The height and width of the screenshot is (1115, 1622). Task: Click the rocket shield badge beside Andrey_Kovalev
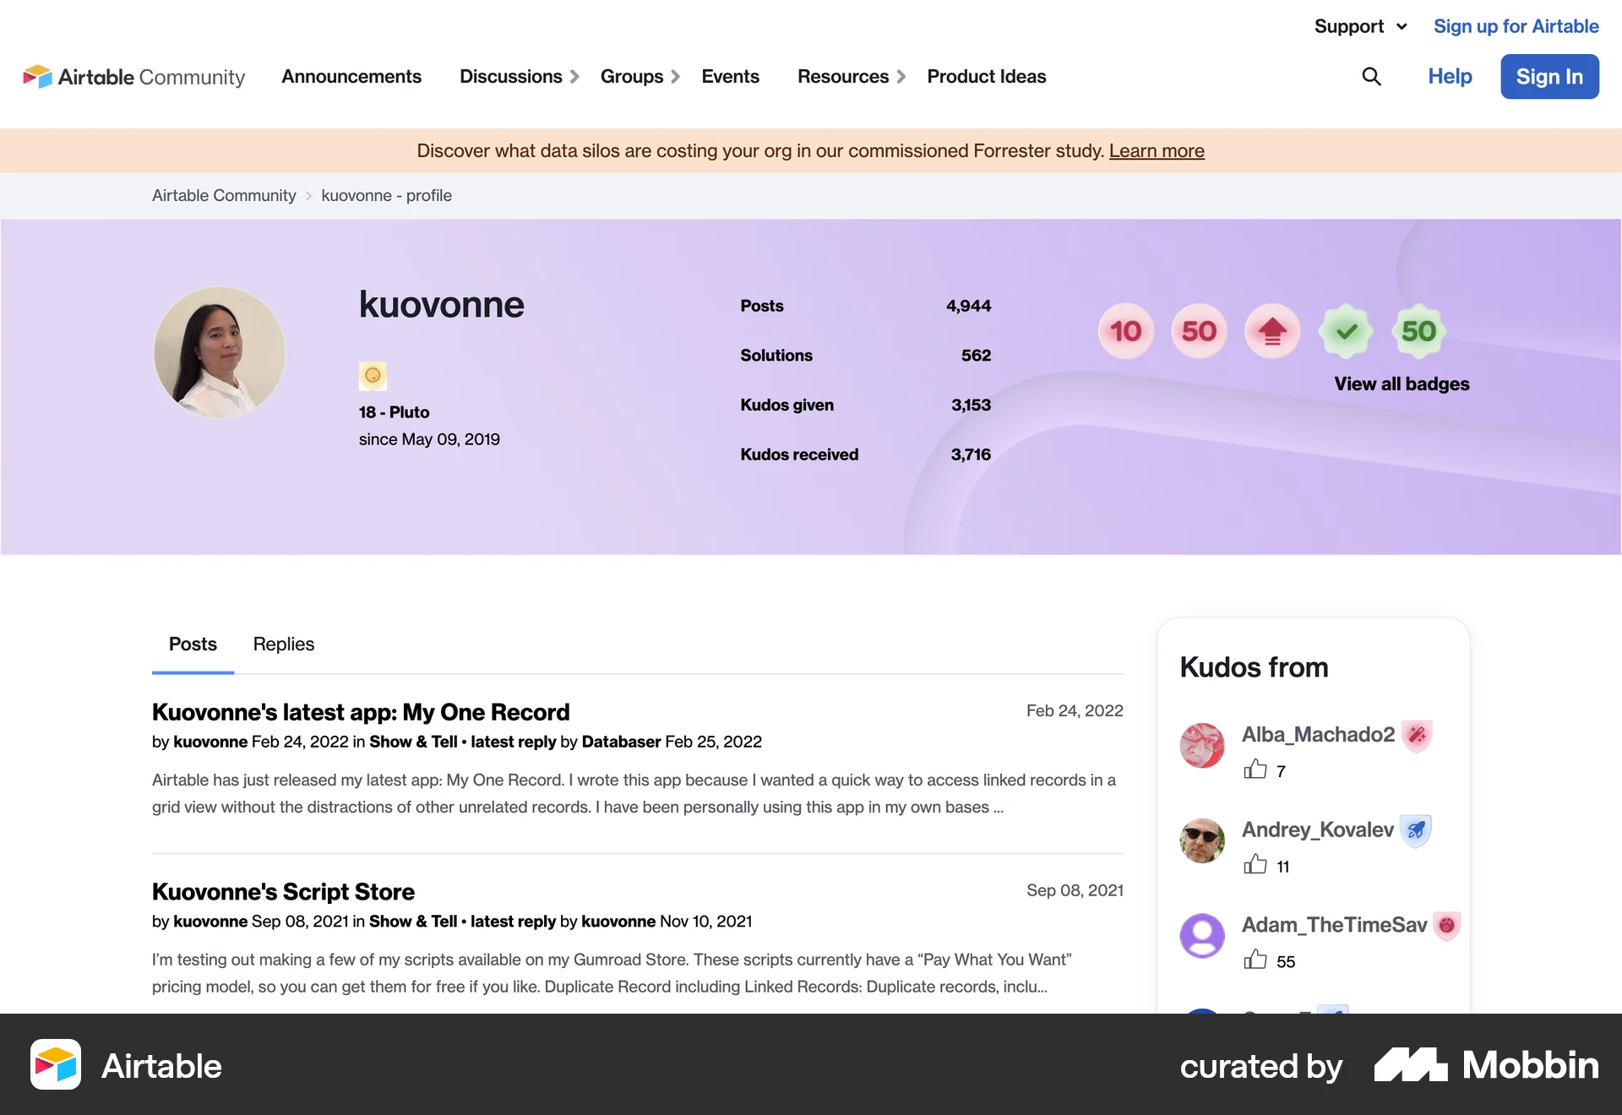point(1416,830)
